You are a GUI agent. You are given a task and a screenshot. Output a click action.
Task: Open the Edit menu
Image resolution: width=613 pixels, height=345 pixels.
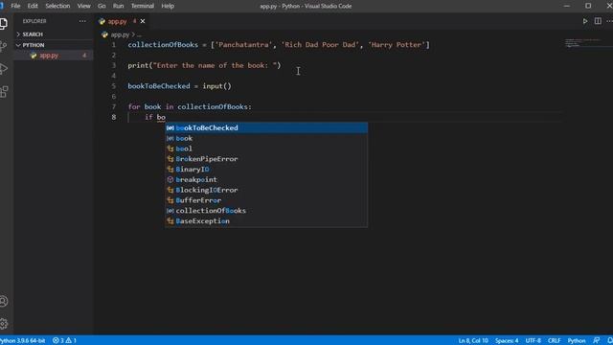pyautogui.click(x=33, y=6)
